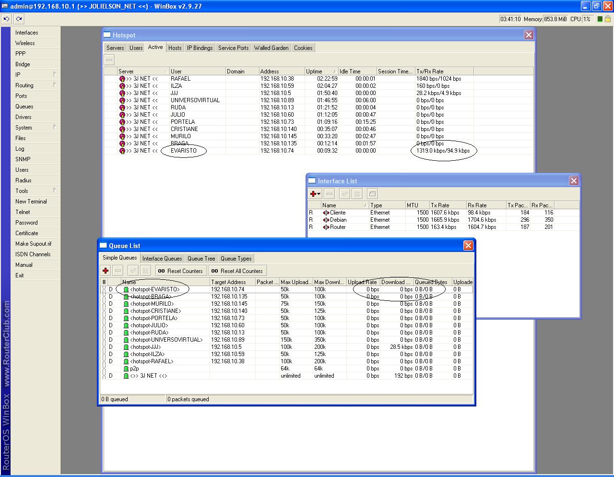Click the remove (minus) button in Hotspot
The height and width of the screenshot is (477, 614).
coord(109,60)
